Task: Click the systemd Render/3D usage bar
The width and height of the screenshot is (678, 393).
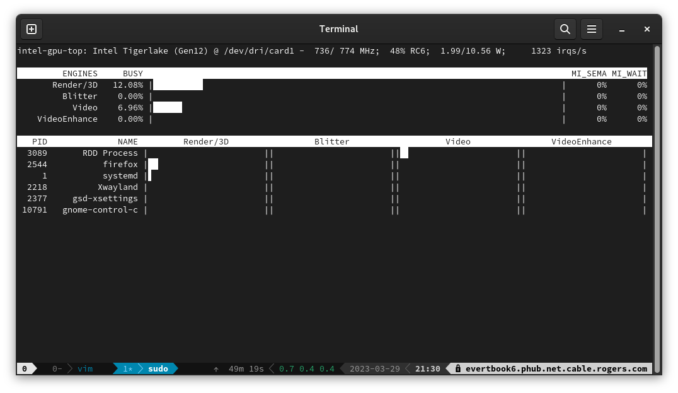Action: [x=149, y=176]
